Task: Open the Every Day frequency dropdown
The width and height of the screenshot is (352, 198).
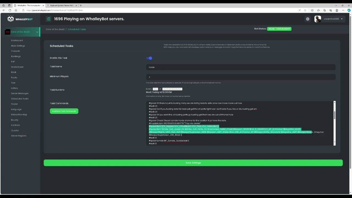Action: click(155, 89)
